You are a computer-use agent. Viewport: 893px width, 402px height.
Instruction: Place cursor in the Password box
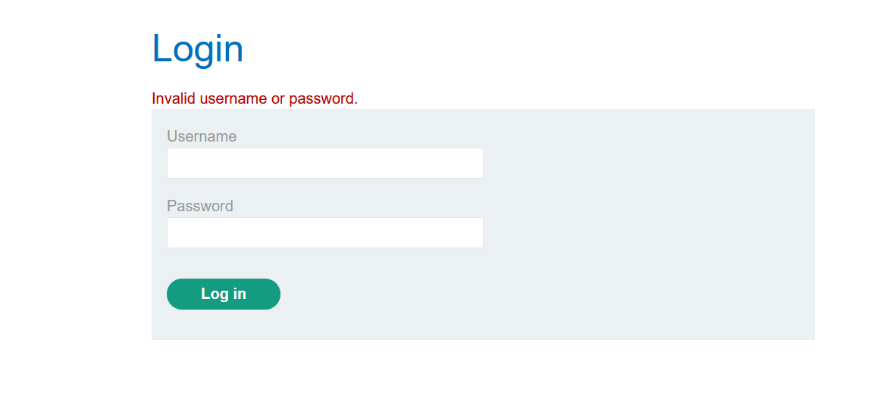324,233
